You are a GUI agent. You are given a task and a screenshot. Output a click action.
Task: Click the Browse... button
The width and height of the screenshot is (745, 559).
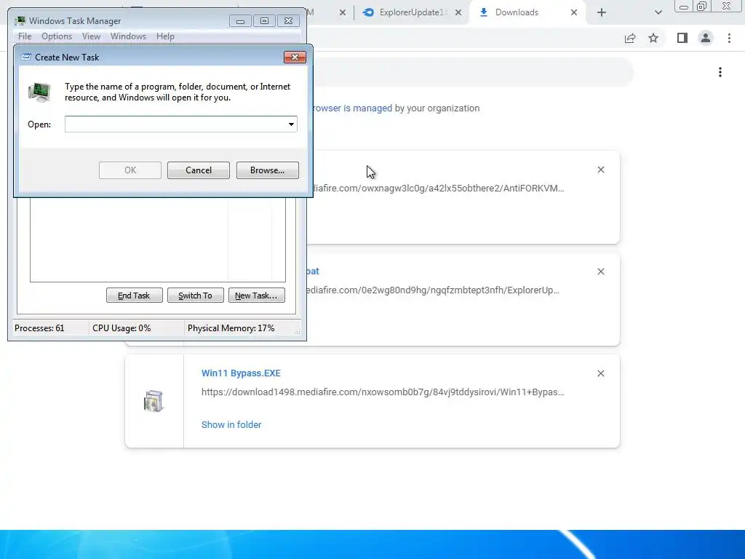click(x=268, y=170)
